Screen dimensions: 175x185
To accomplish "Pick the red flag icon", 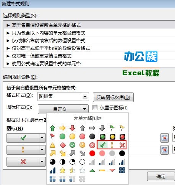I will coord(52,137).
